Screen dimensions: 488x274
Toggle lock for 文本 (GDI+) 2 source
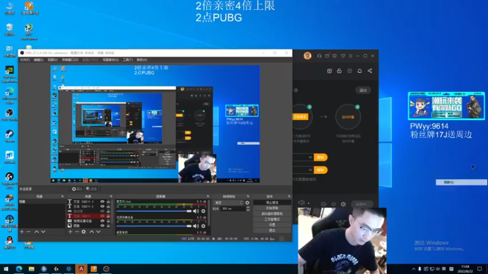(x=109, y=206)
